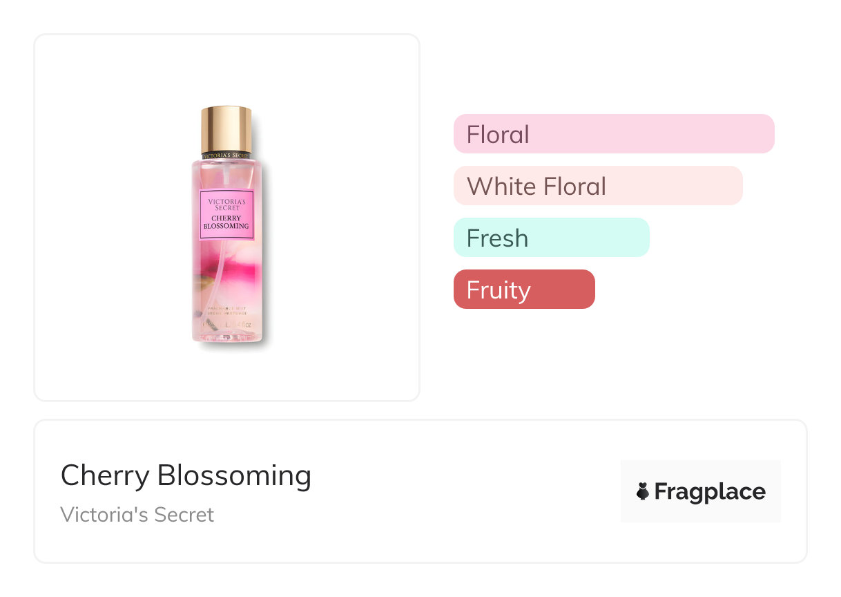
Task: Select the Floral accord bar
Action: tap(613, 133)
